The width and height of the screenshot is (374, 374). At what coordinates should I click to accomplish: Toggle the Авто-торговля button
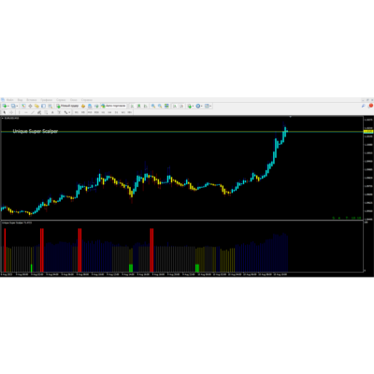click(114, 106)
